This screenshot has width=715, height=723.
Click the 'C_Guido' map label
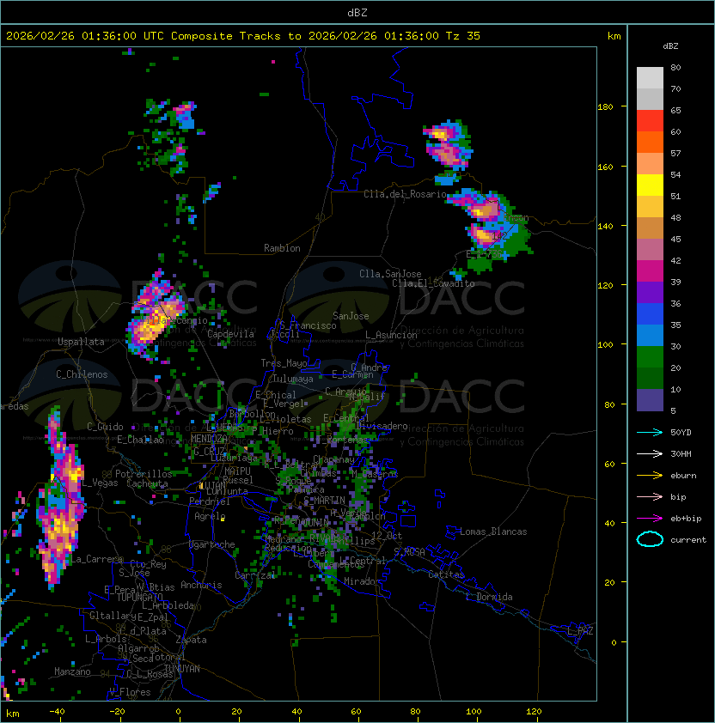click(105, 427)
